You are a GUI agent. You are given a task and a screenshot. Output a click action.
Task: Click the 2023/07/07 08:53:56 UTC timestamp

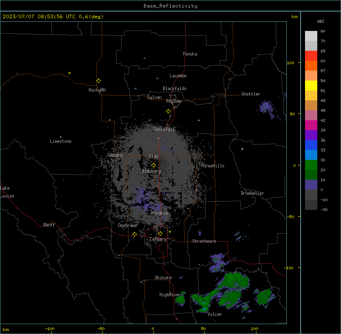tap(39, 17)
